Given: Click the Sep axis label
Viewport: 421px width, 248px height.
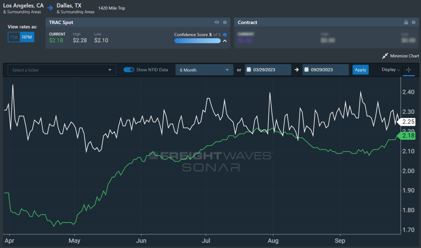Looking at the screenshot, I should (x=340, y=241).
